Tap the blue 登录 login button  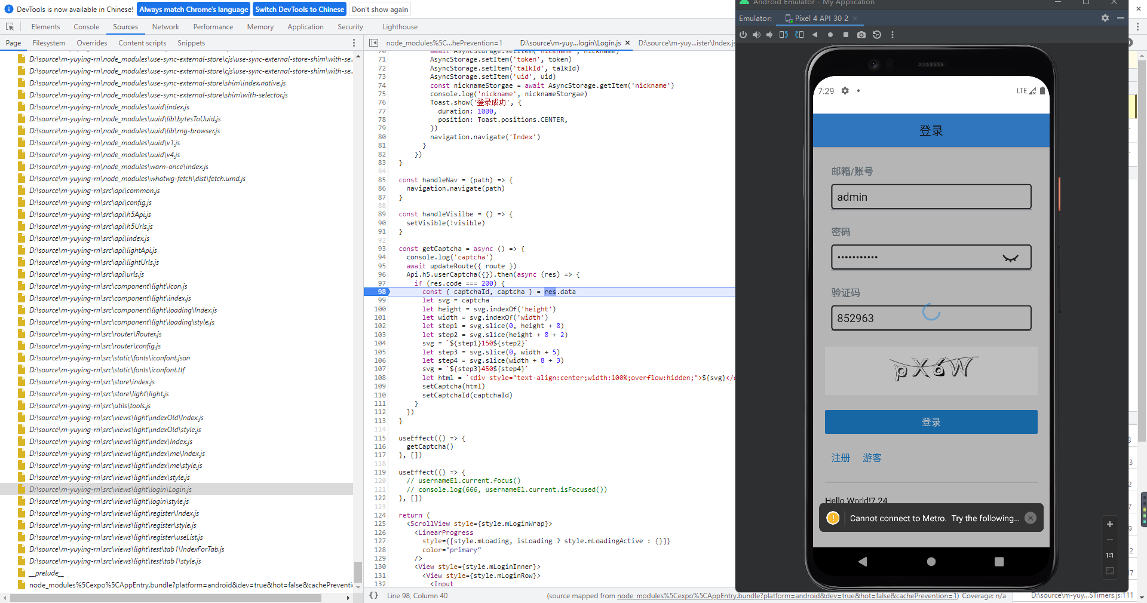tap(931, 422)
